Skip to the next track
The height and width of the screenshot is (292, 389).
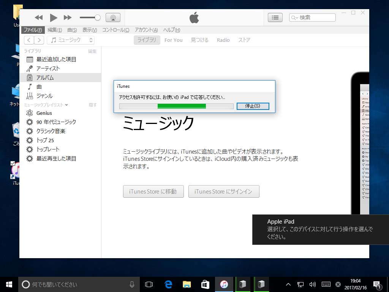(x=68, y=17)
